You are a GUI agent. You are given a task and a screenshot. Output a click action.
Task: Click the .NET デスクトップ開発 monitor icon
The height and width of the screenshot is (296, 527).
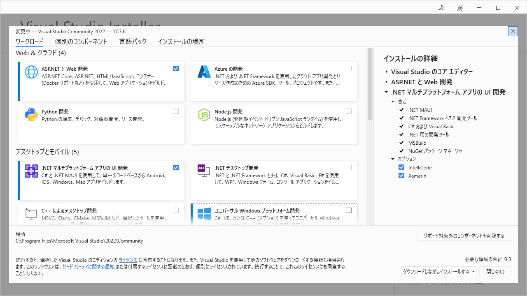click(x=204, y=171)
